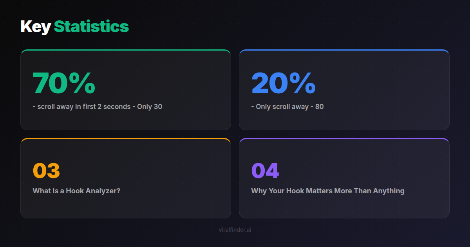Open Why Your Hook Matters More Than Anything
Viewport: 470px width, 247px height.
(327, 191)
